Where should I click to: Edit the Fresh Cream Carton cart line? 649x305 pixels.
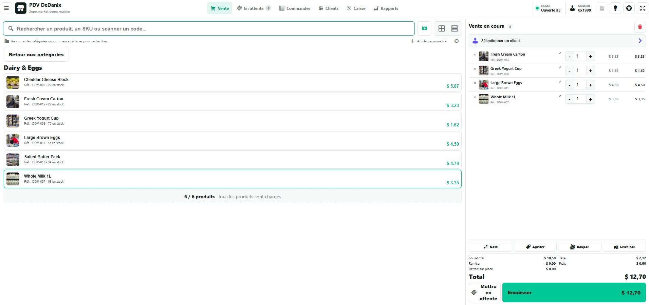pyautogui.click(x=560, y=53)
